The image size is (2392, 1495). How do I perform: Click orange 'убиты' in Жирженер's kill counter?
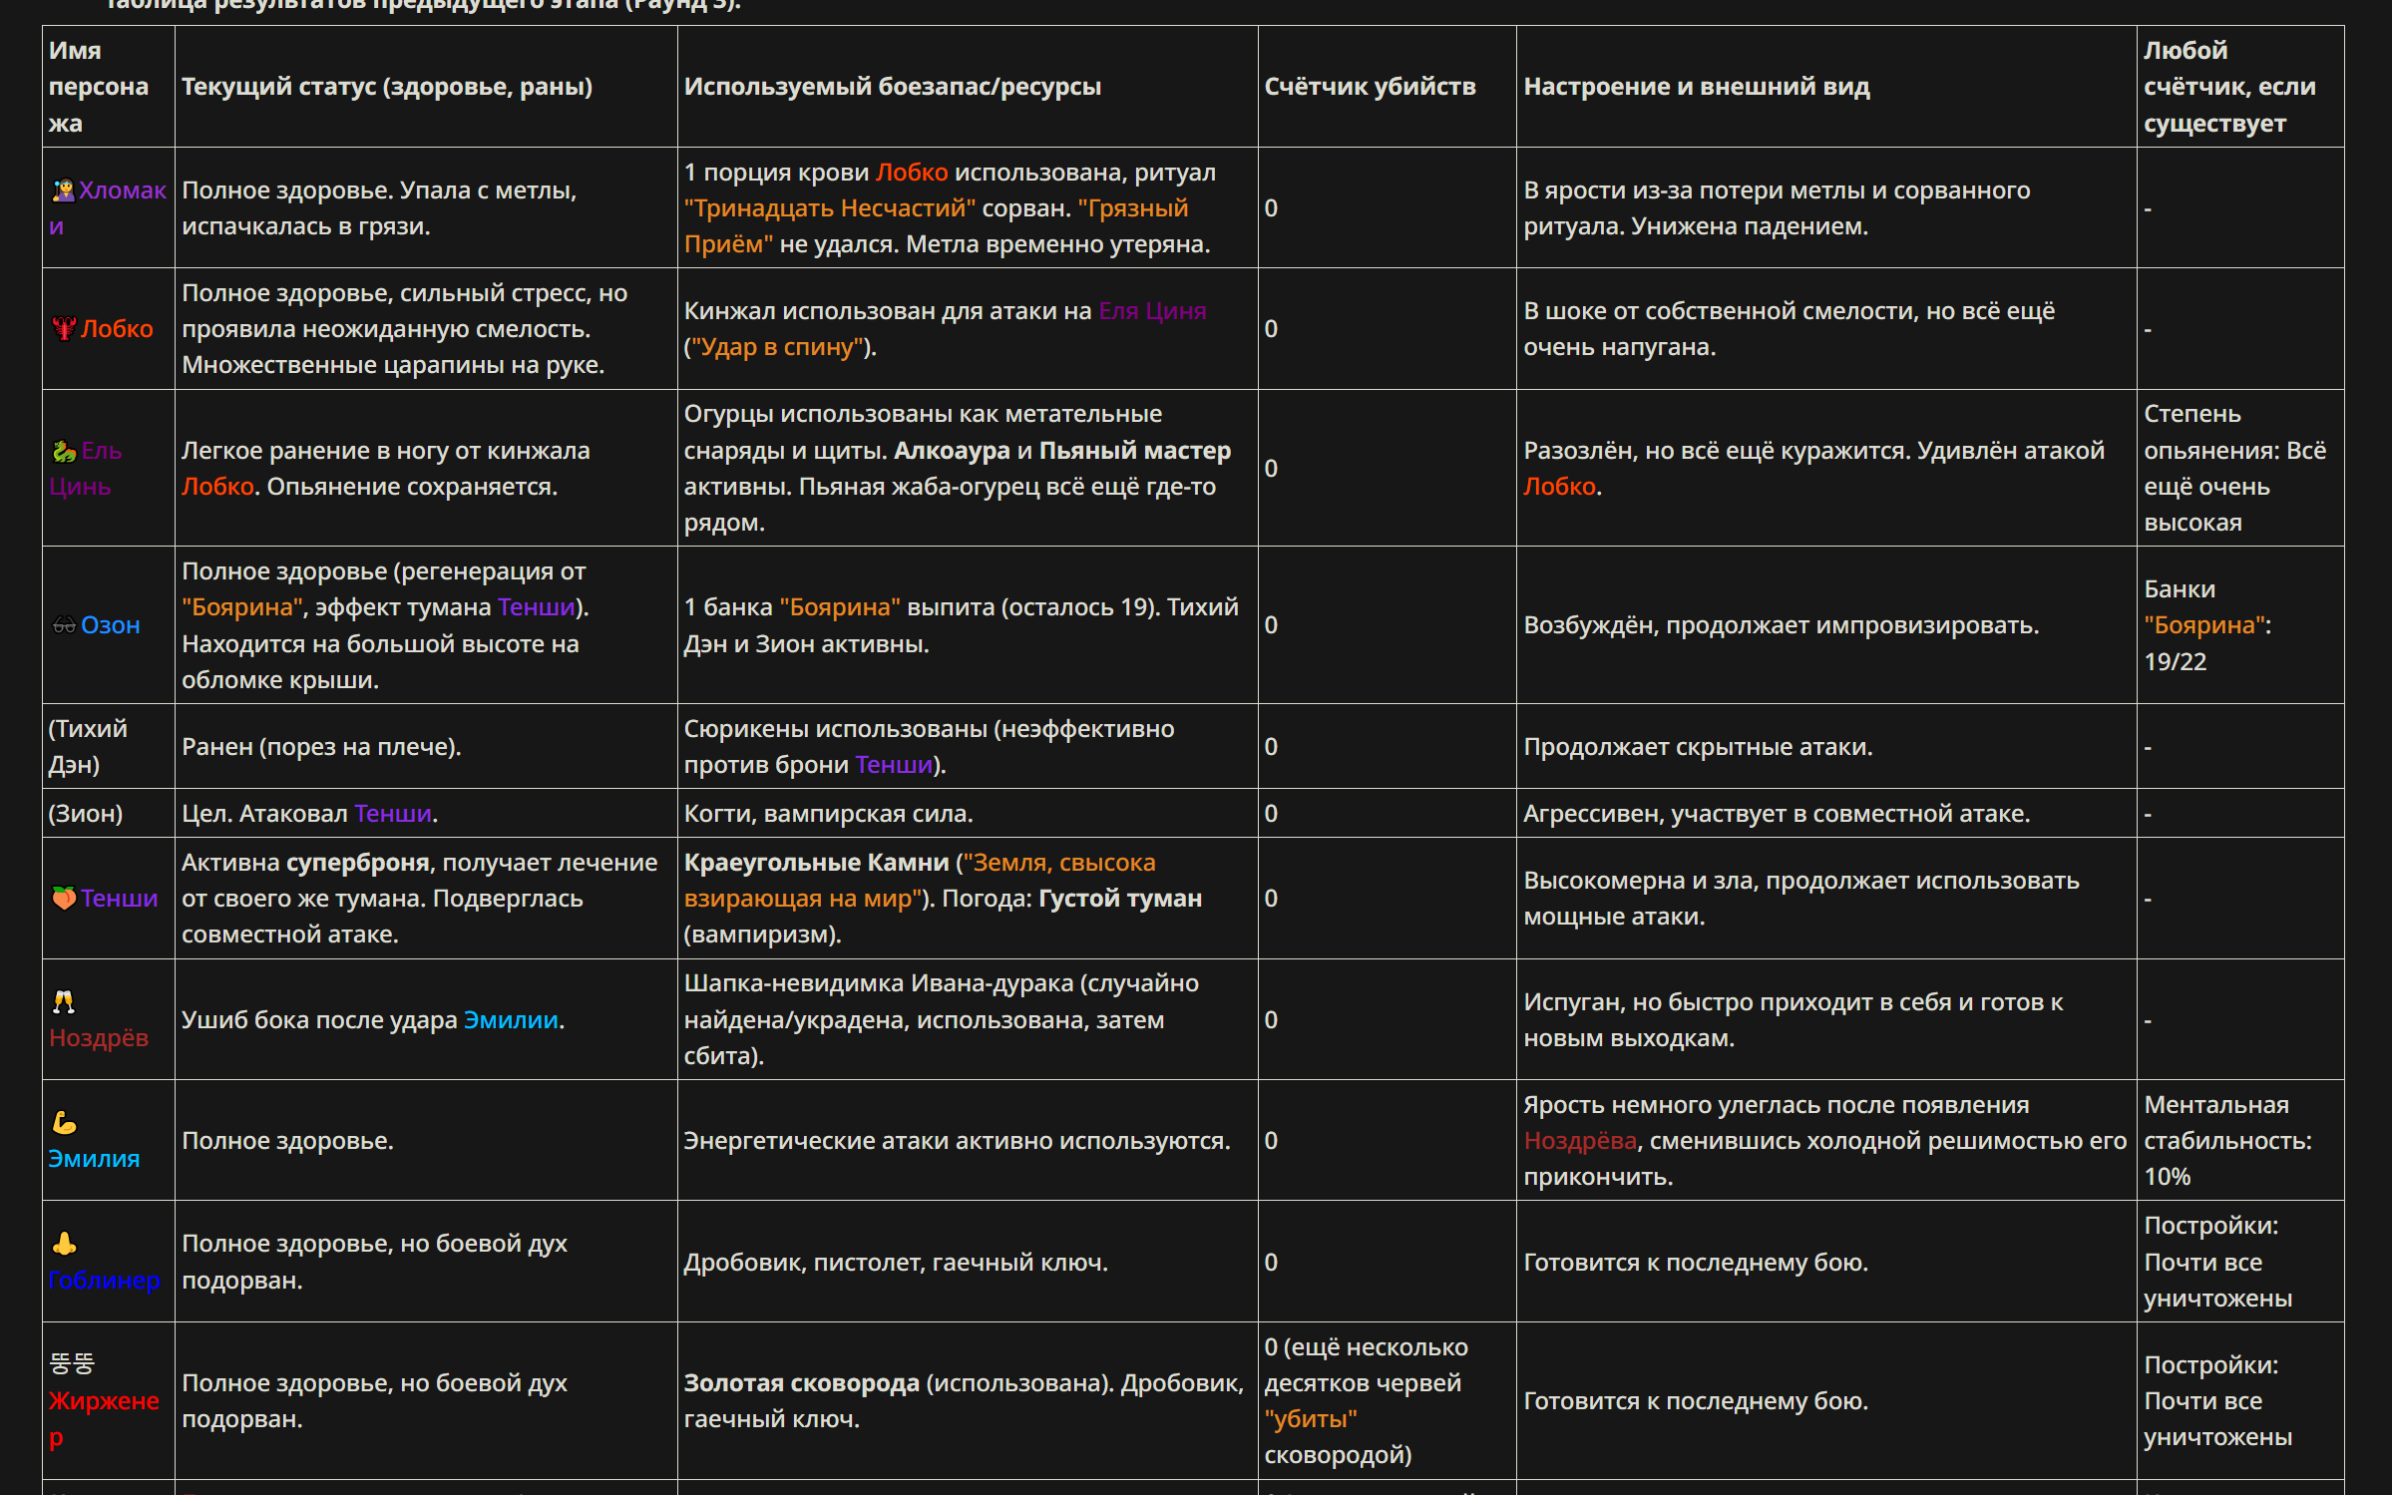pos(1311,1419)
